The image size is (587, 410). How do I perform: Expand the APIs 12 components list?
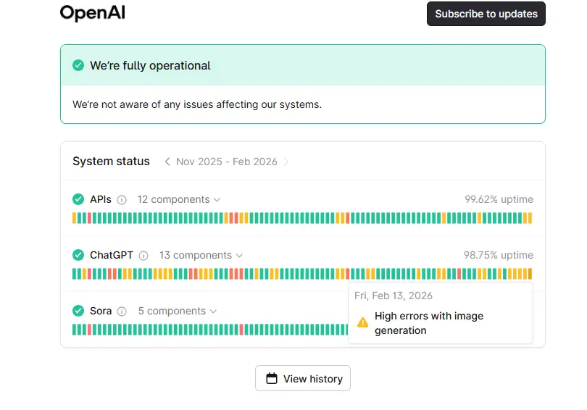179,199
